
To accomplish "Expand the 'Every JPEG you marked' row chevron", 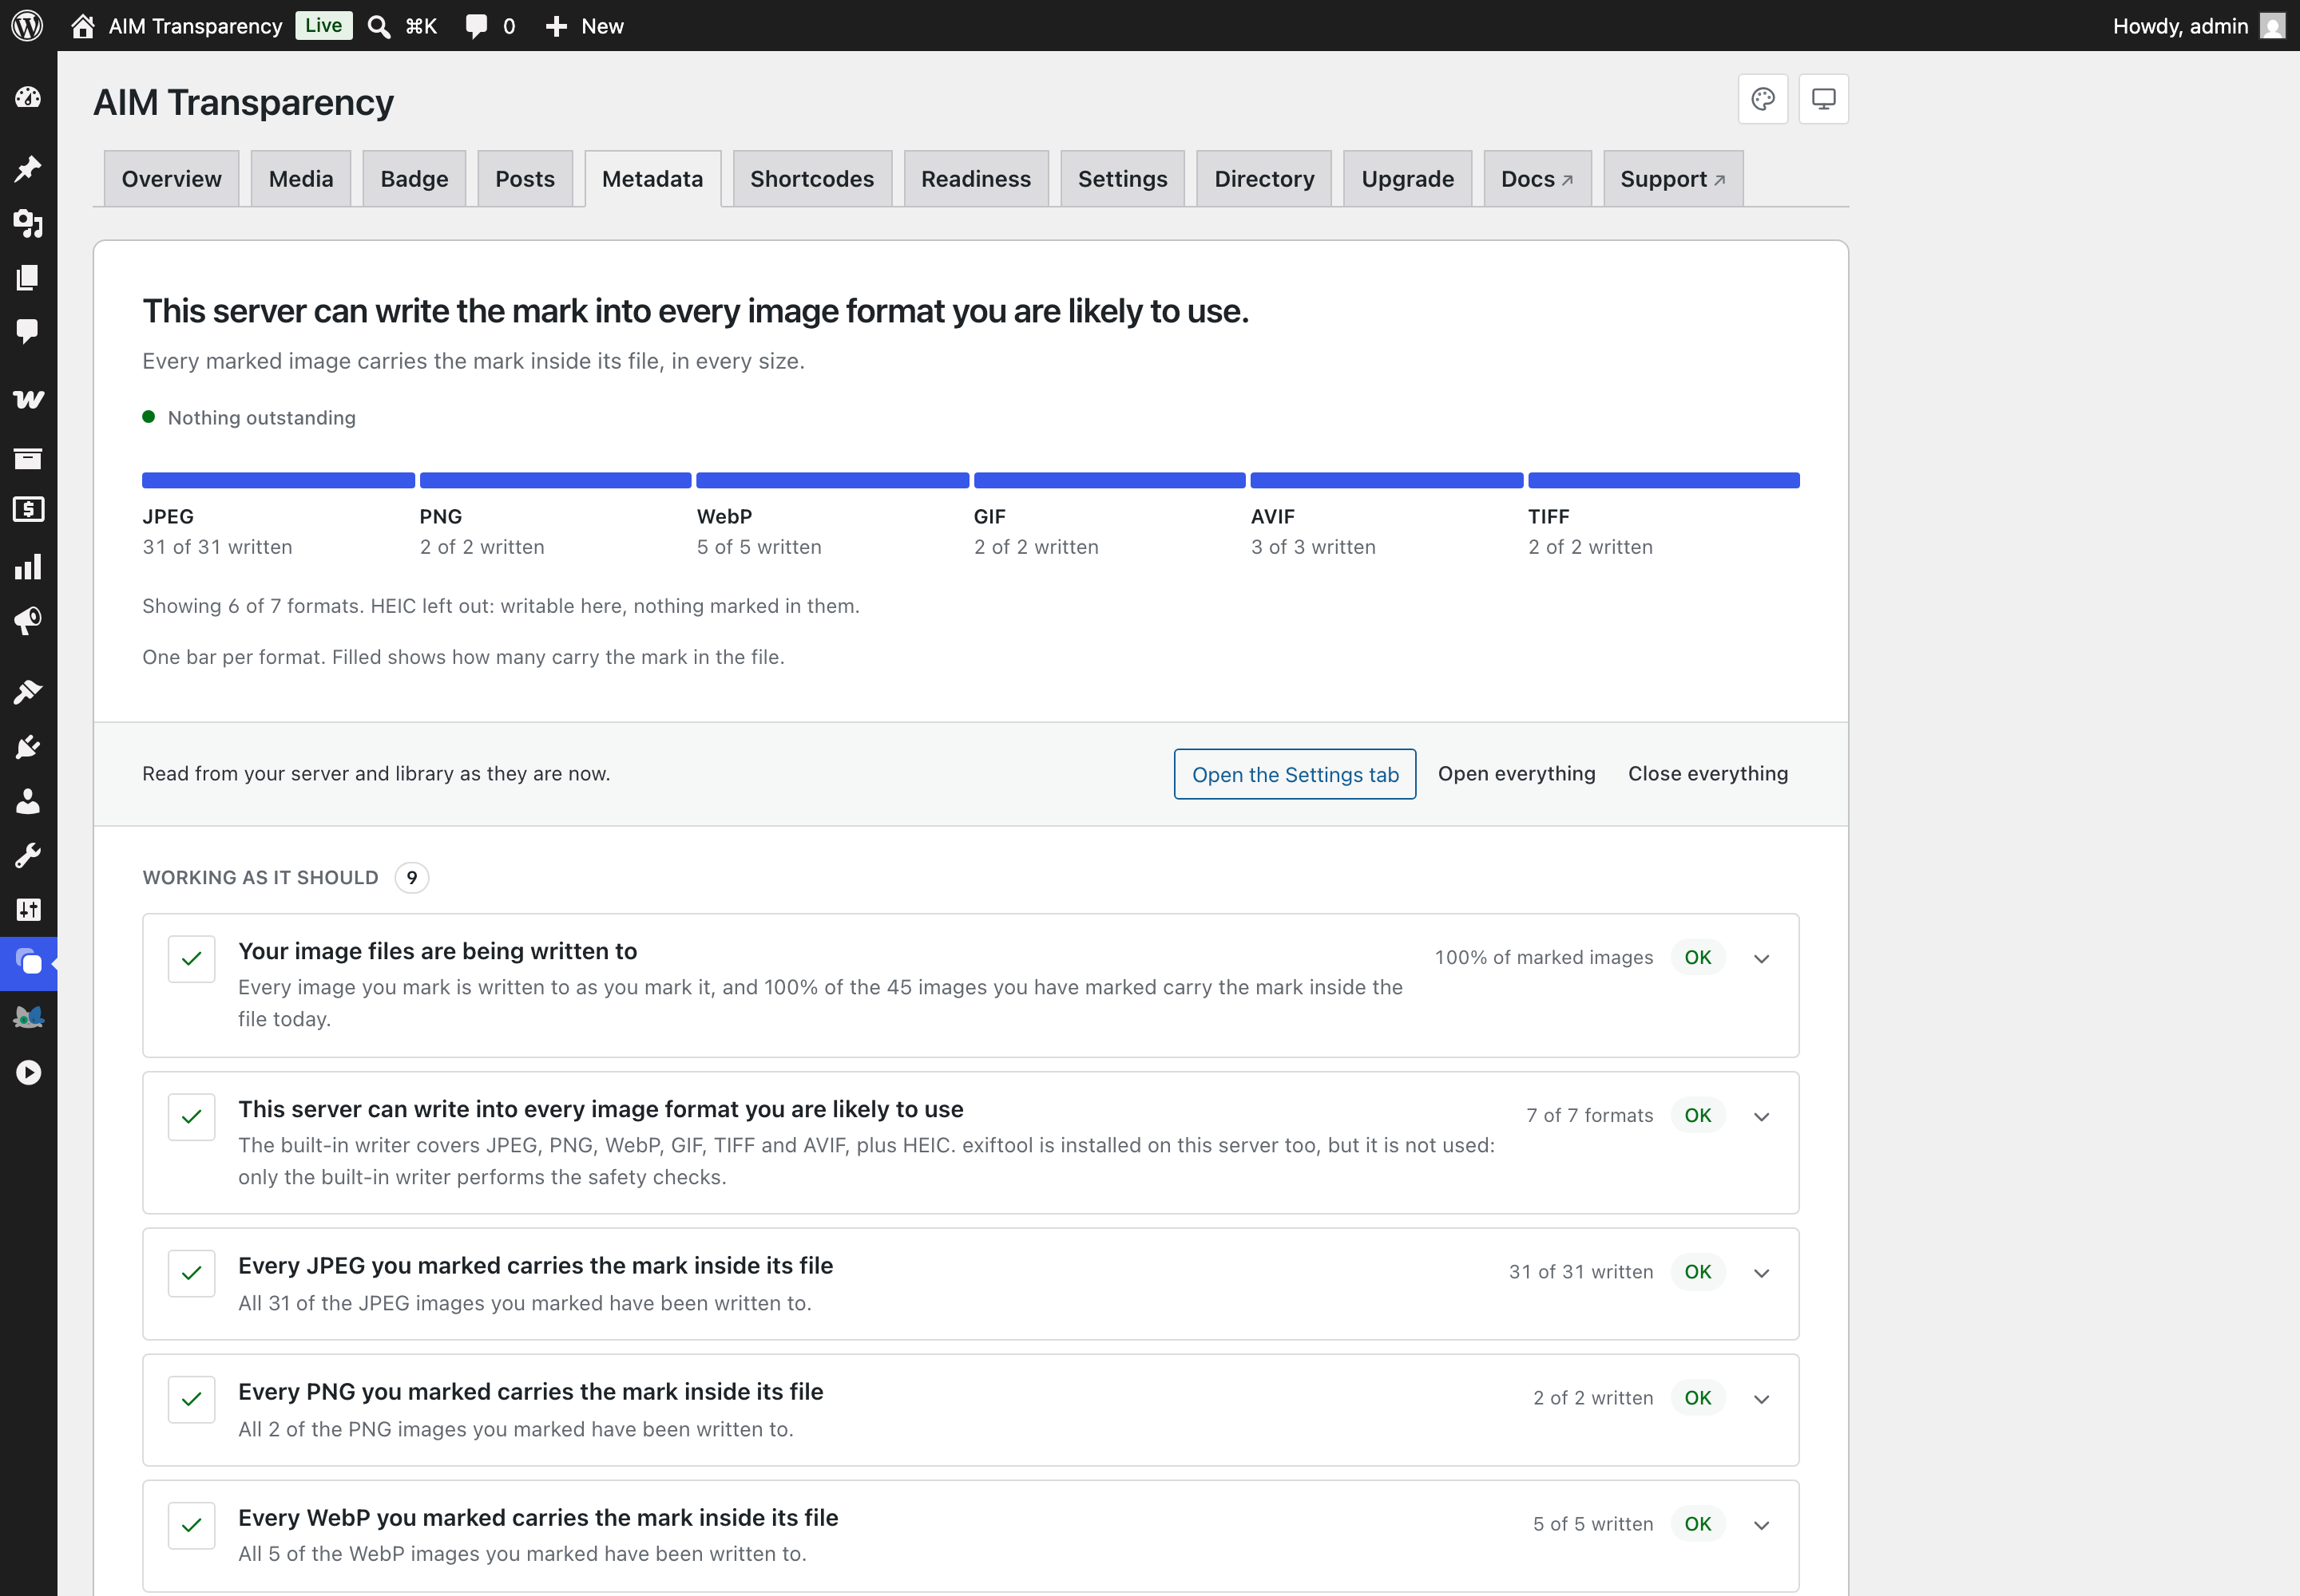I will tap(1762, 1272).
